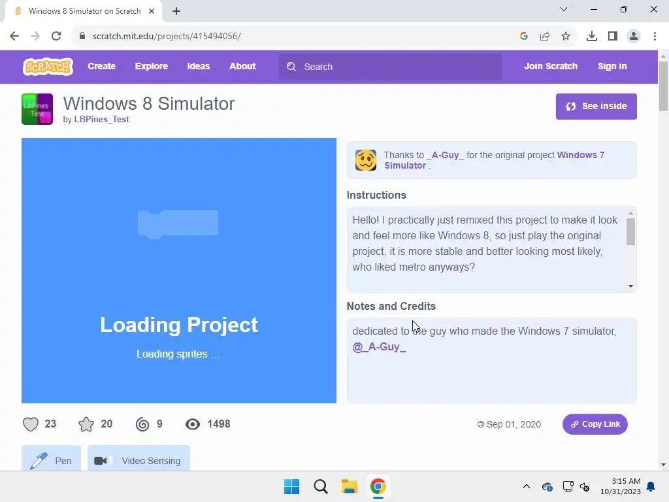Click the _A-Guy_ remix credit avatar
Viewport: 669px width, 502px height.
(366, 160)
